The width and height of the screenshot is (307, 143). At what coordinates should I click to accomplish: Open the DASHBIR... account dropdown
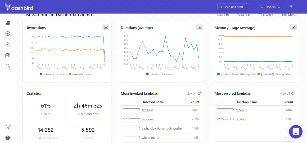point(270,7)
